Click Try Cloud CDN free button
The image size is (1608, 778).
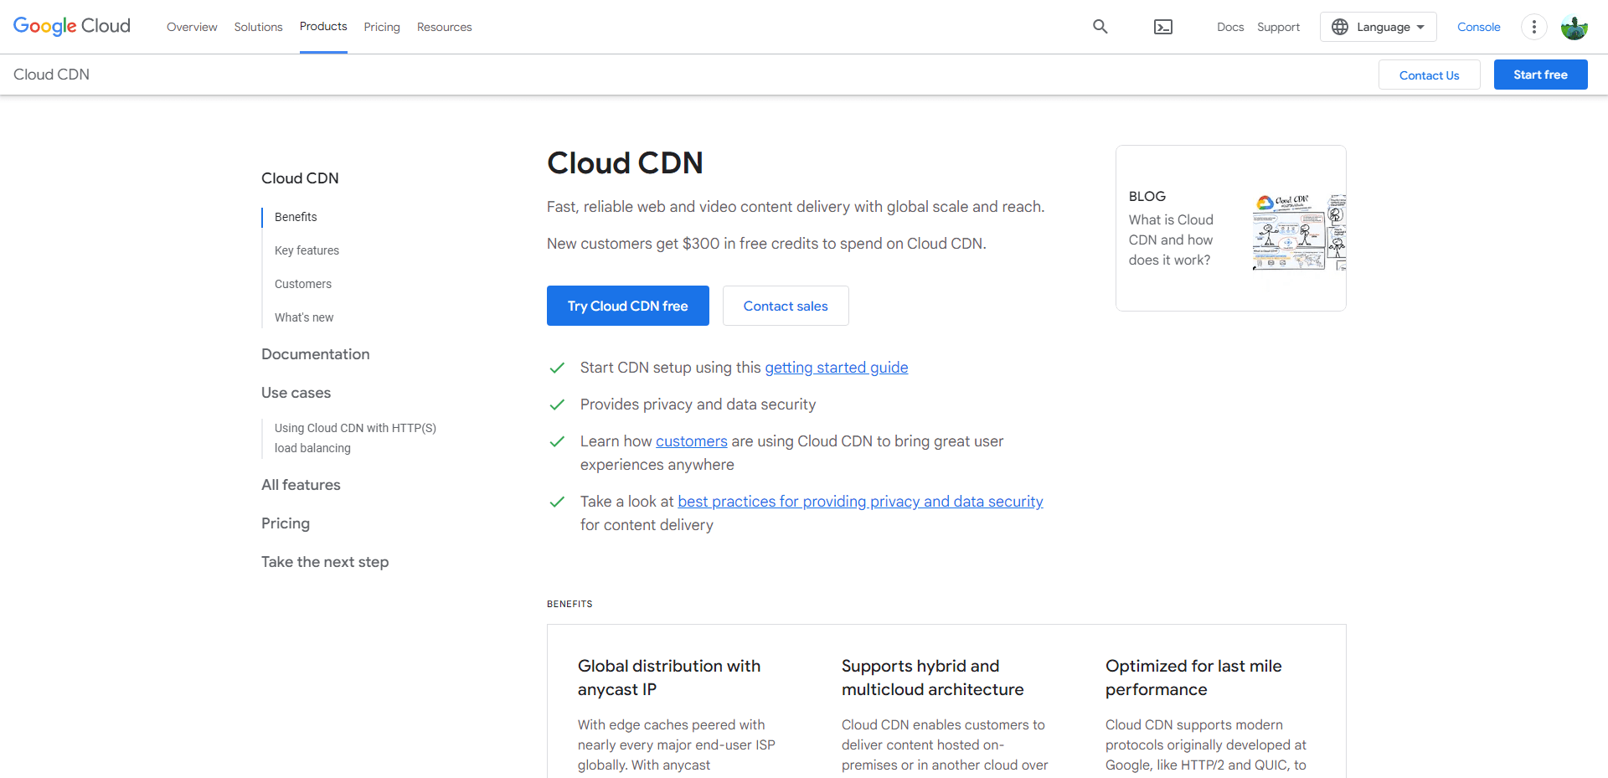coord(628,306)
